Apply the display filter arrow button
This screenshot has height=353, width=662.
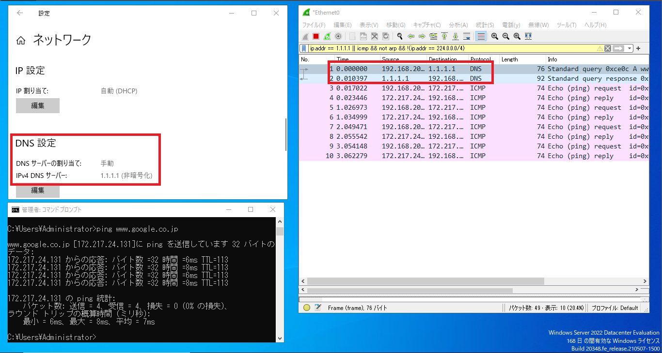(618, 48)
